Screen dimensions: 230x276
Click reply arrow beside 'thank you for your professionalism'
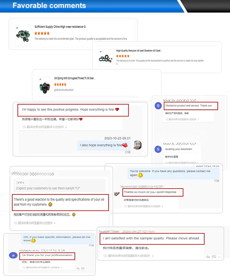point(78,268)
